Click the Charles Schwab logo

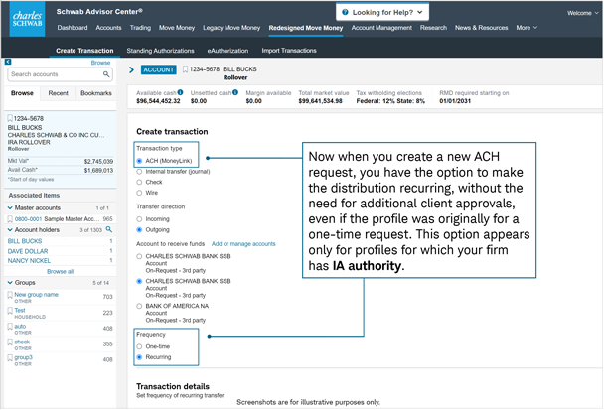pos(27,19)
